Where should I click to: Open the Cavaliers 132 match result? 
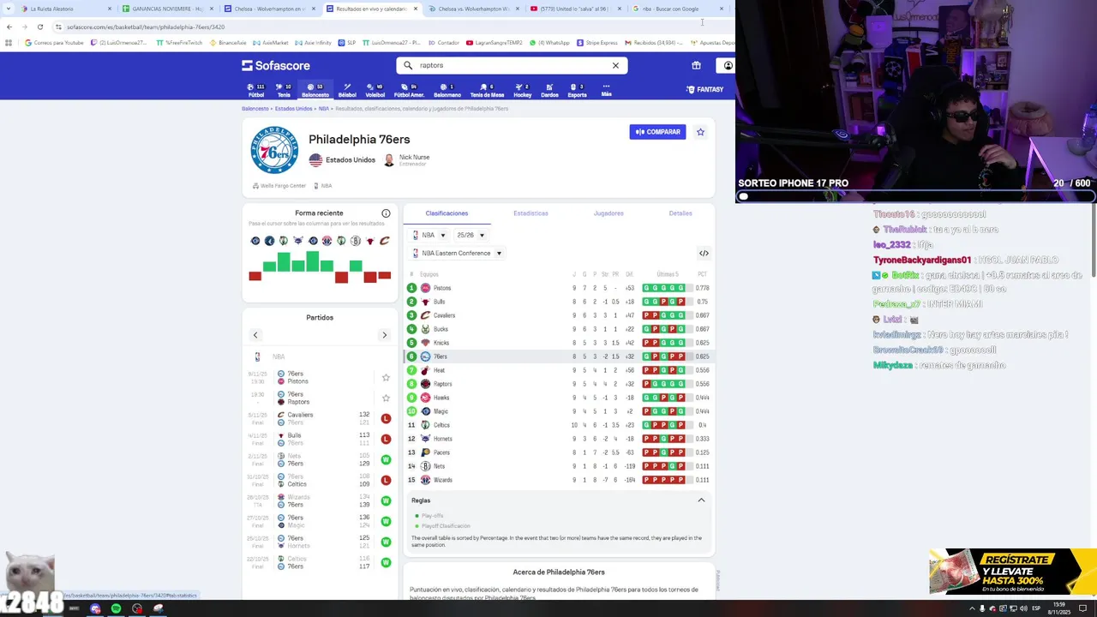coord(320,418)
